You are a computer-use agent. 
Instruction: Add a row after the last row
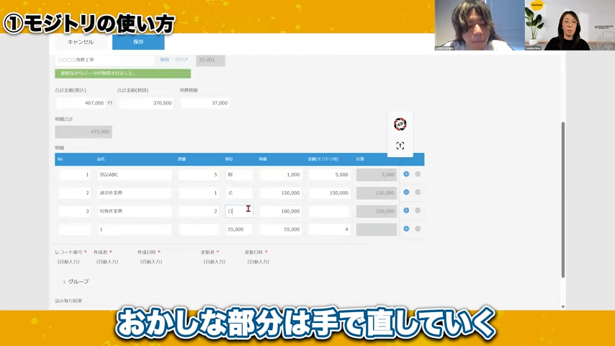coord(406,229)
